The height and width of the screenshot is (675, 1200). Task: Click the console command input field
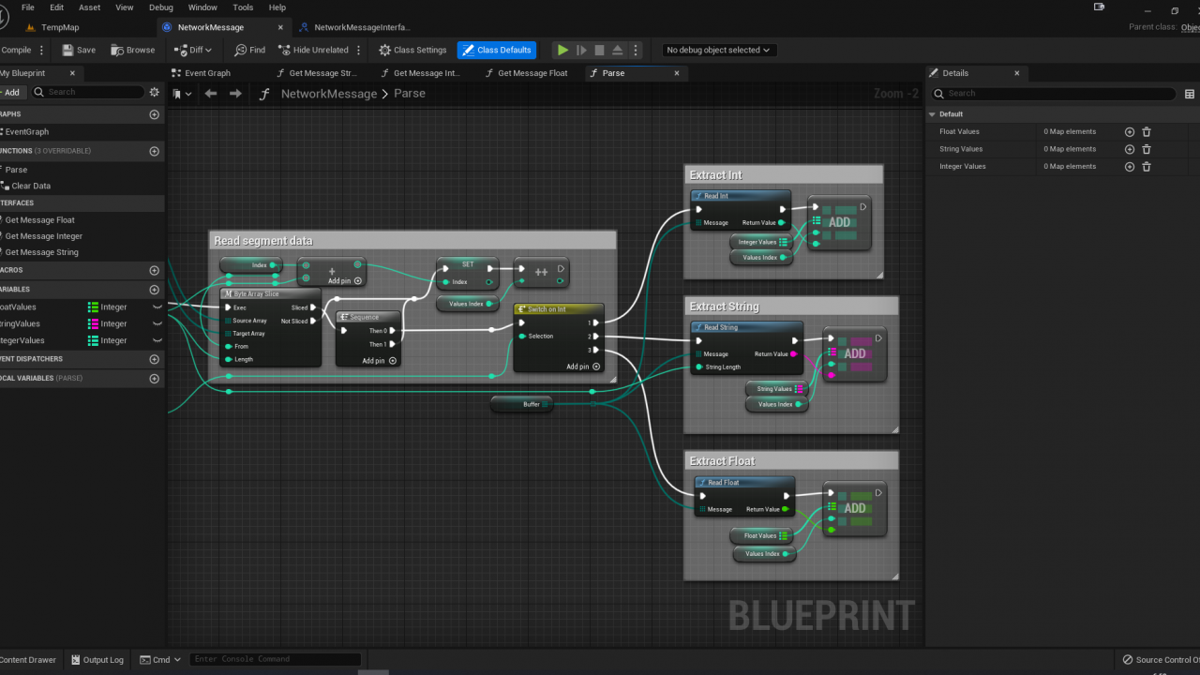click(275, 659)
